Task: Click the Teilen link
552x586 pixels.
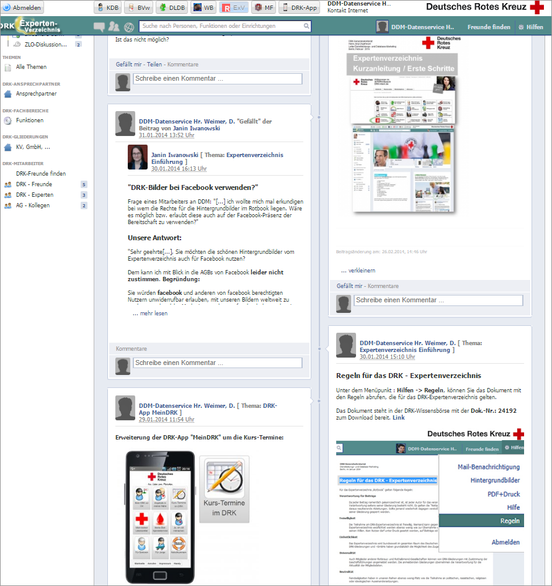Action: coord(154,65)
